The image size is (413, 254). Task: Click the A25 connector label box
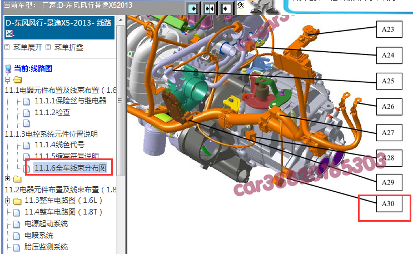click(x=389, y=81)
